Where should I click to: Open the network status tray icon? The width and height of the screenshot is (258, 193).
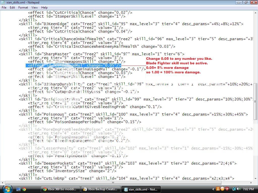click(x=234, y=189)
